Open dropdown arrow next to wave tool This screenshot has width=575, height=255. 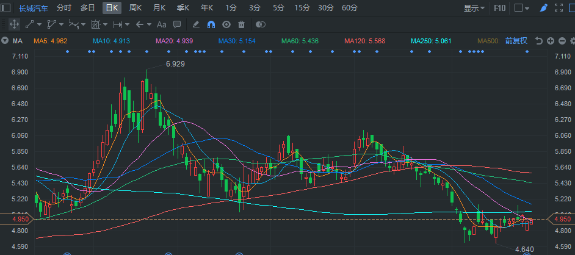[84, 24]
